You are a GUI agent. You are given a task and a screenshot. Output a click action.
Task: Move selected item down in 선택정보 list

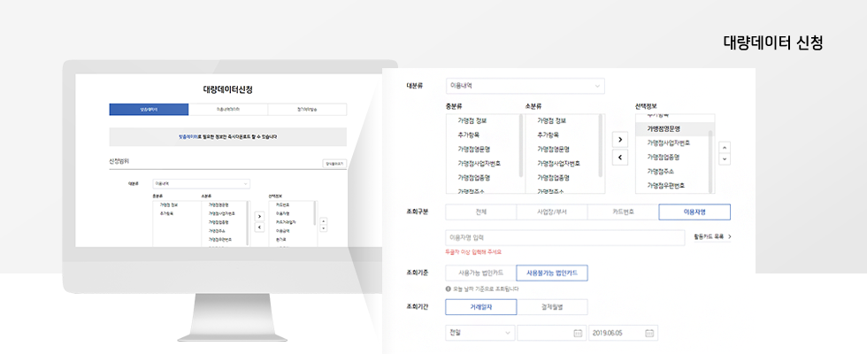click(725, 158)
